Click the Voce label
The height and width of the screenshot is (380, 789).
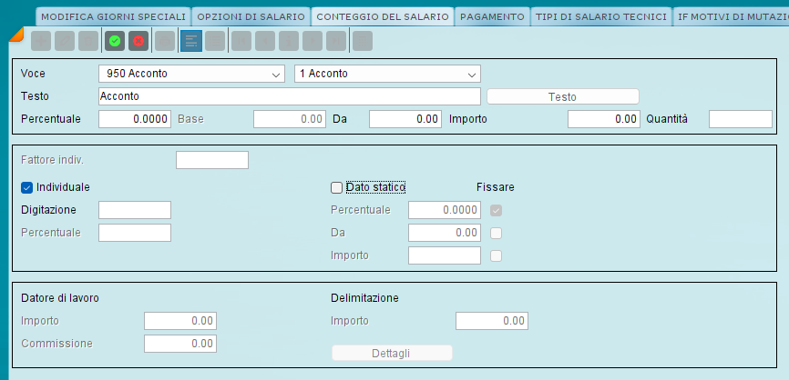[x=33, y=74]
